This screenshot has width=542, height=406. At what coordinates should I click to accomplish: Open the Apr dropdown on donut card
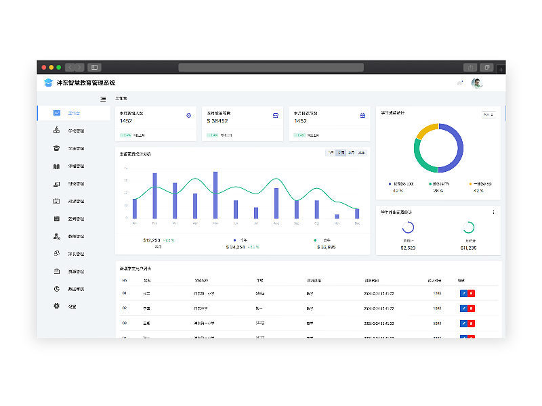pyautogui.click(x=488, y=114)
